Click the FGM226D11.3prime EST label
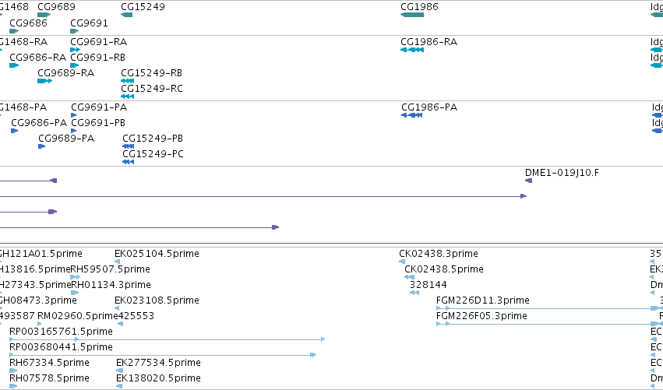Image resolution: width=663 pixels, height=390 pixels. [x=483, y=300]
